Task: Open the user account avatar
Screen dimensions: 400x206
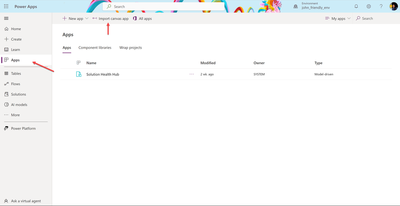Action: point(393,6)
